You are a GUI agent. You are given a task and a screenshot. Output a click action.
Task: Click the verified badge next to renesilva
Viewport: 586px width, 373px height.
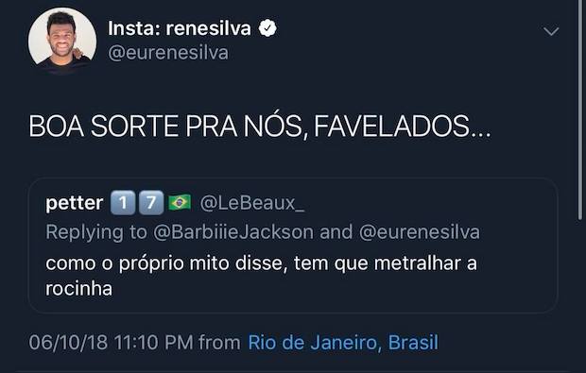(x=267, y=28)
